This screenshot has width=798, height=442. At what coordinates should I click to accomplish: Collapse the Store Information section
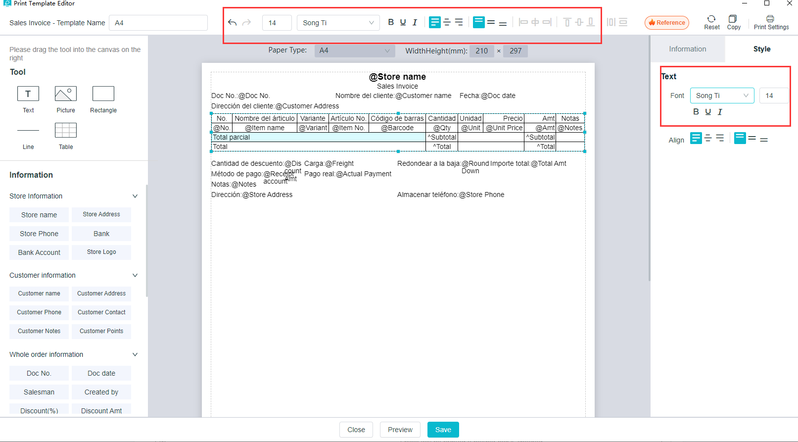coord(135,196)
